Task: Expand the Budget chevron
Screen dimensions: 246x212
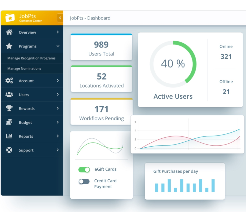Action: [x=58, y=122]
